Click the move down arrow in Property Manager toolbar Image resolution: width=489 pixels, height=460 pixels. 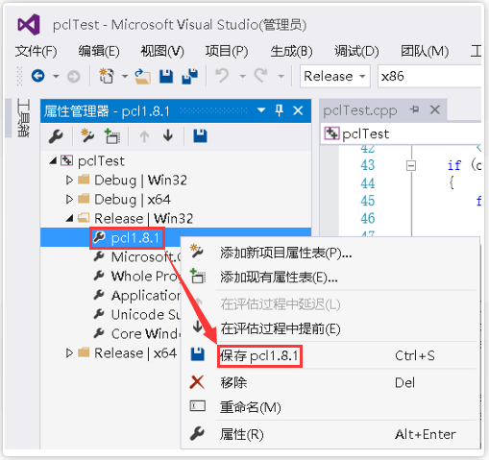(x=168, y=135)
